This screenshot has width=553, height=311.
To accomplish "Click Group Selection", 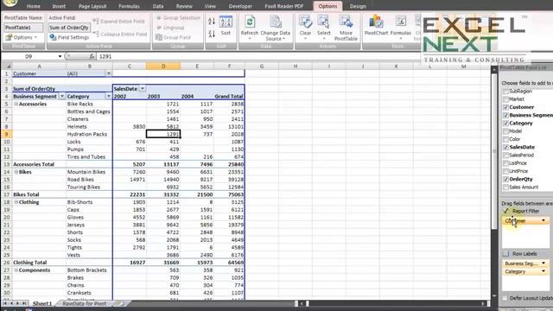I will (x=178, y=17).
